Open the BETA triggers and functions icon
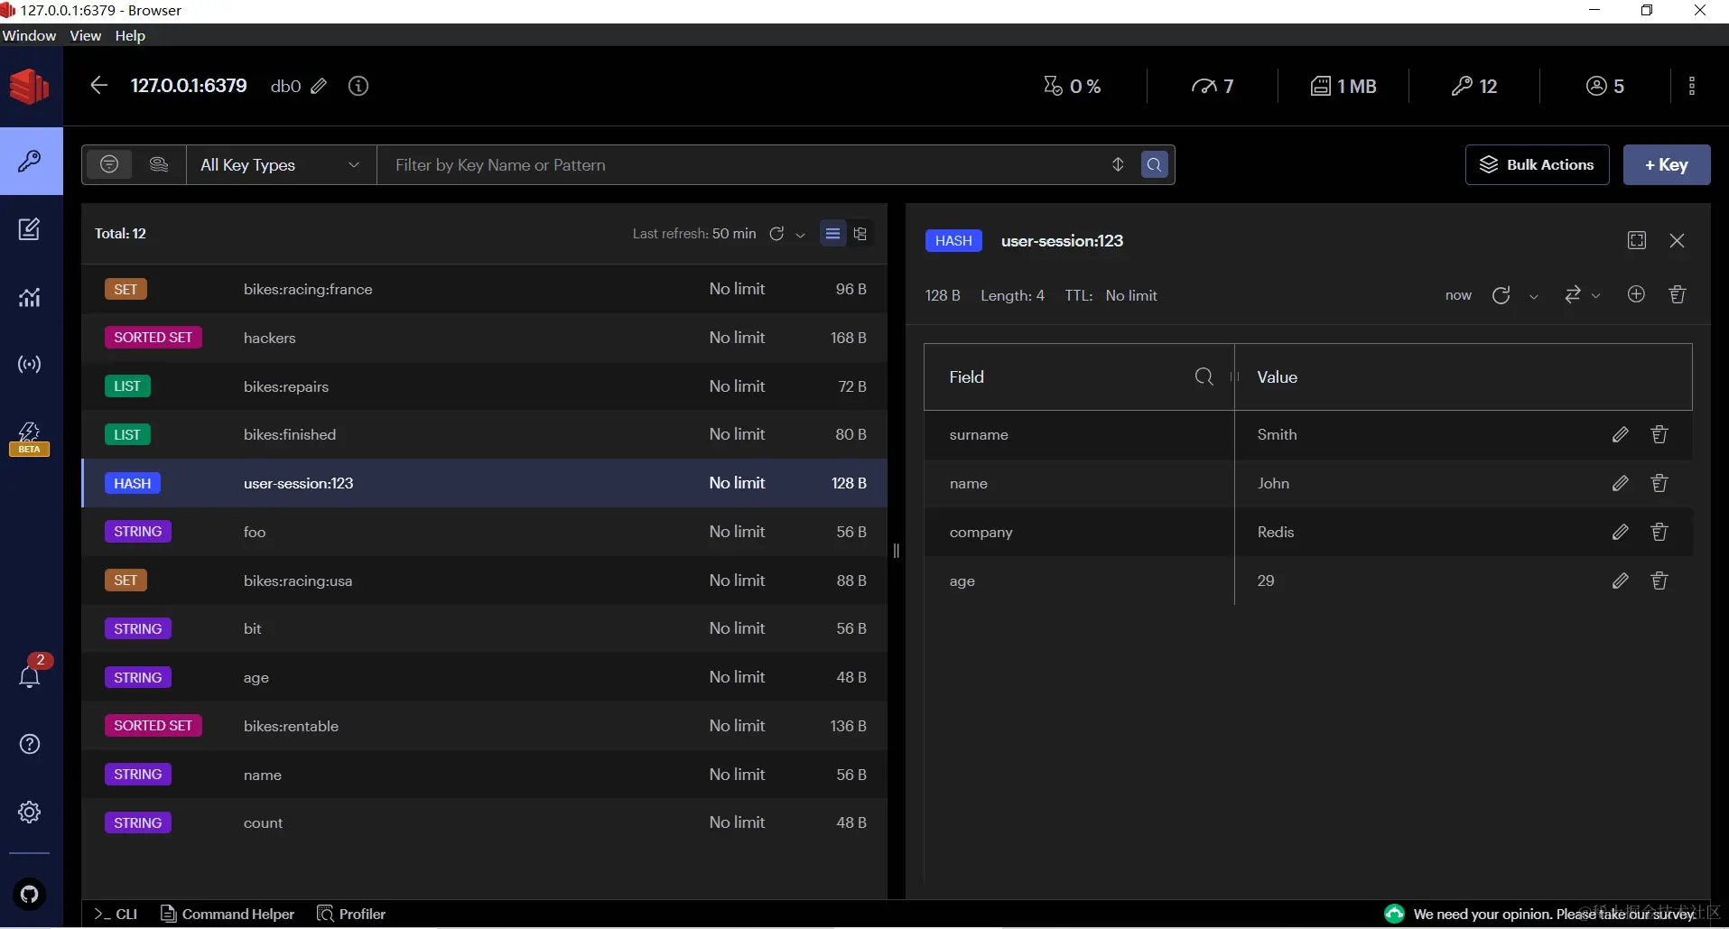Screen dimensions: 1729x929 (x=30, y=439)
